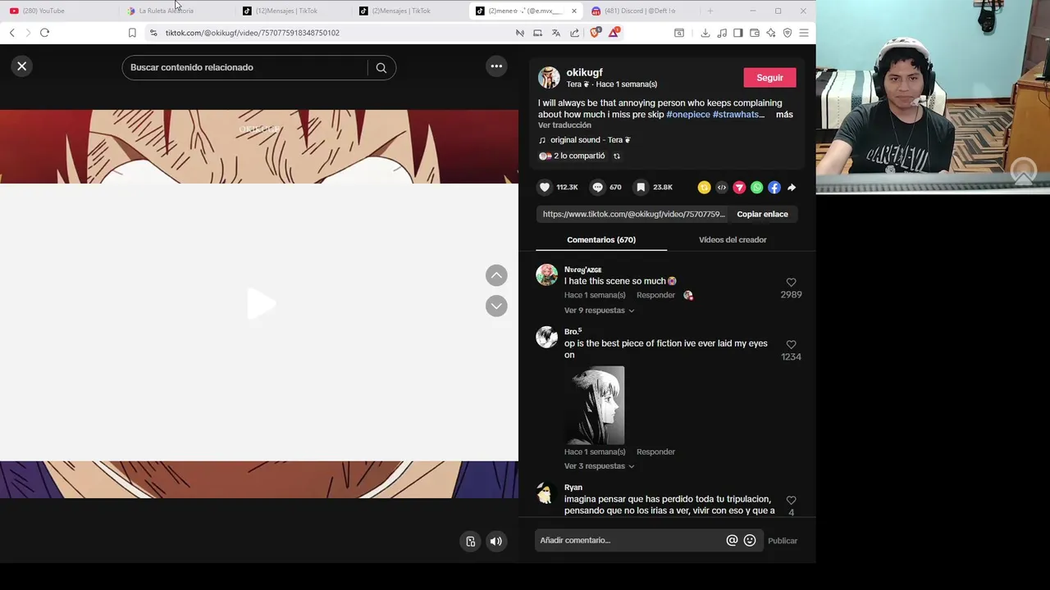The height and width of the screenshot is (590, 1050).
Task: Click Copiar enlace button
Action: pyautogui.click(x=762, y=215)
